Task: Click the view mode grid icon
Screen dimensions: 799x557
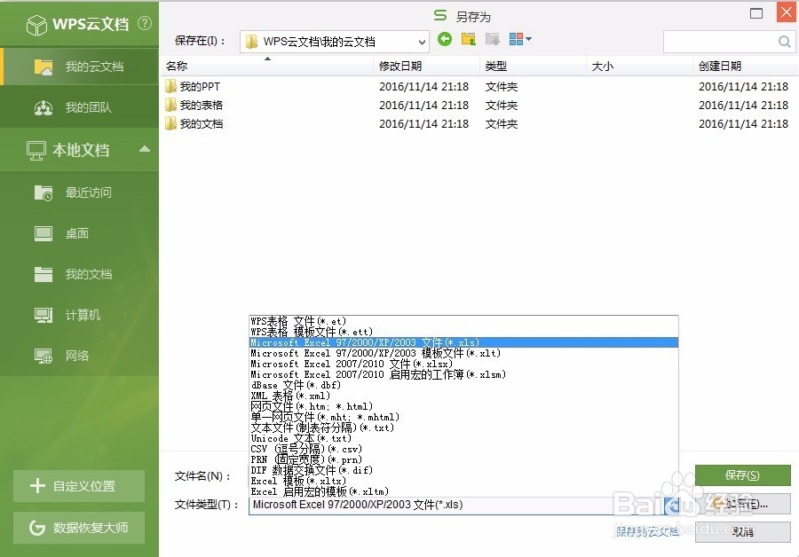Action: point(515,39)
